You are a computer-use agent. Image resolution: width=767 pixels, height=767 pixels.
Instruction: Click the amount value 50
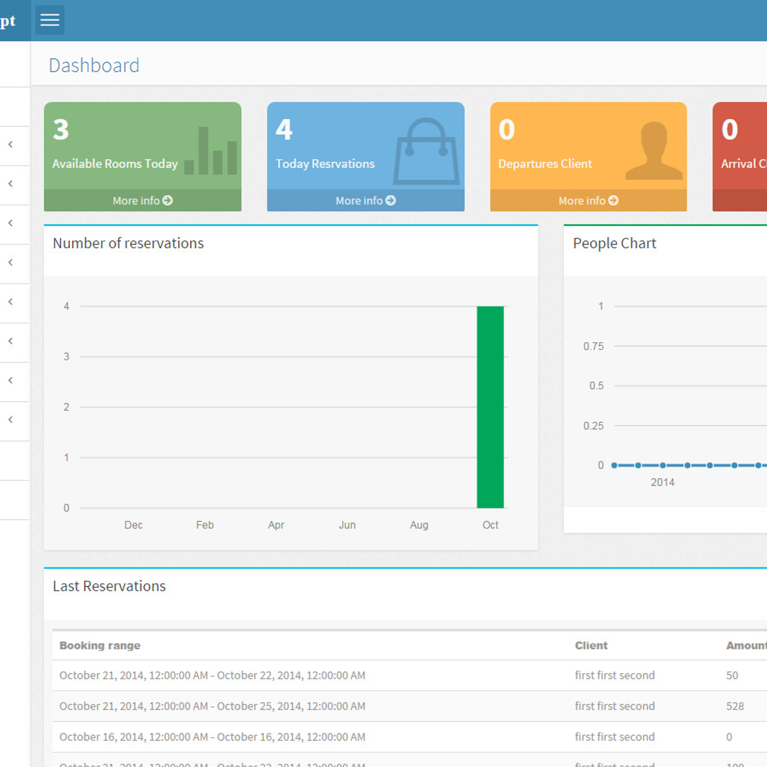tap(732, 675)
